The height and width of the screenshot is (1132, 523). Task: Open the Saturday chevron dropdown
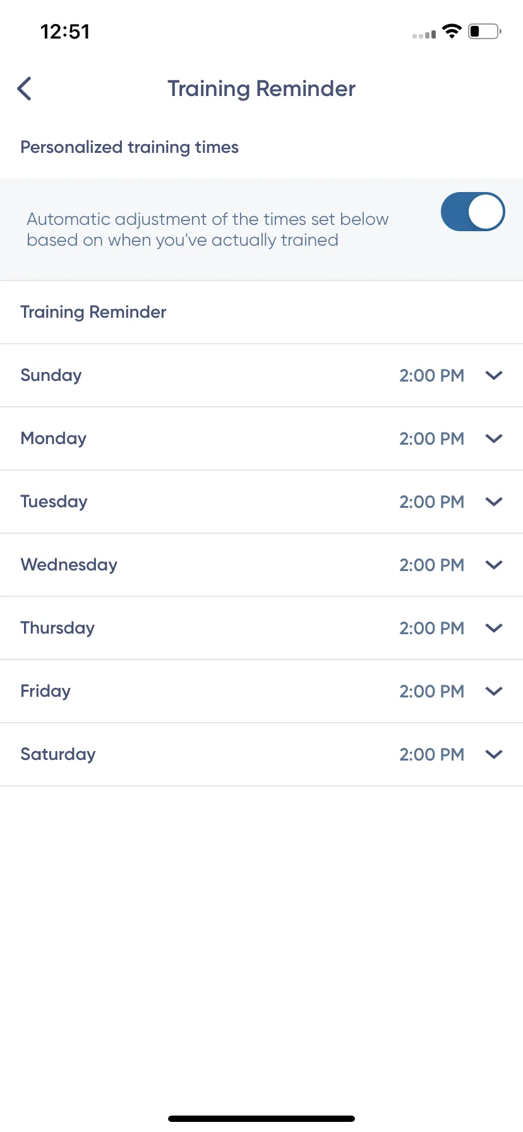click(494, 754)
